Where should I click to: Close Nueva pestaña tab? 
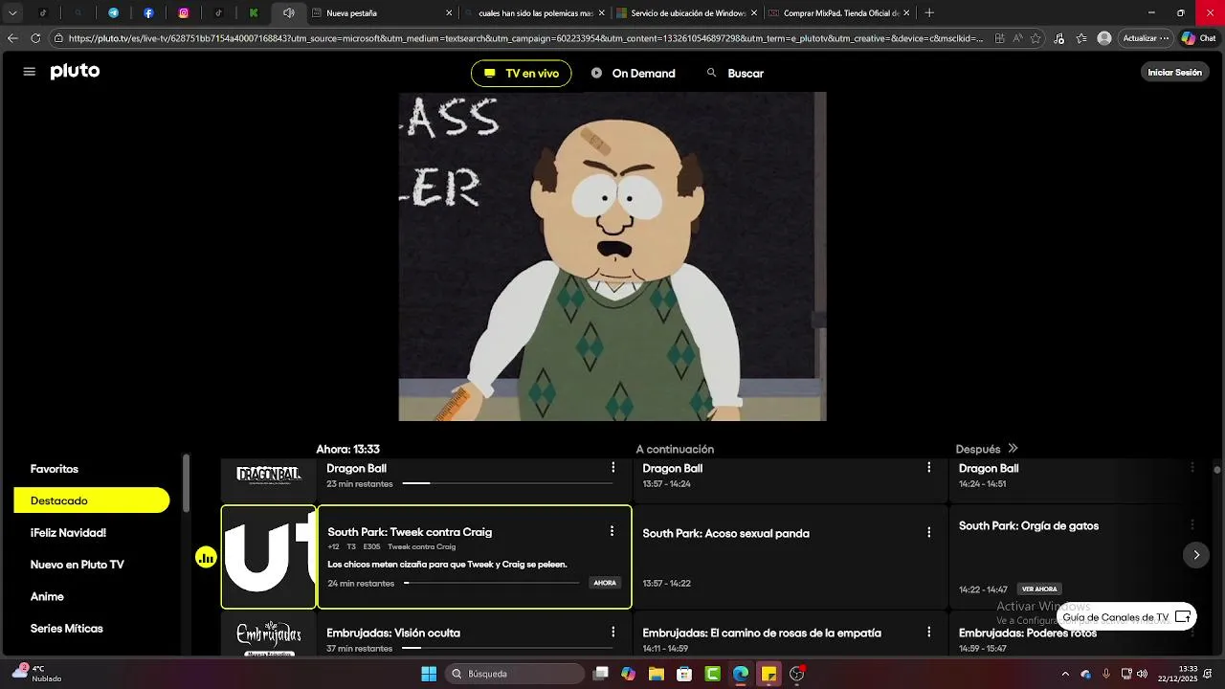coord(449,13)
